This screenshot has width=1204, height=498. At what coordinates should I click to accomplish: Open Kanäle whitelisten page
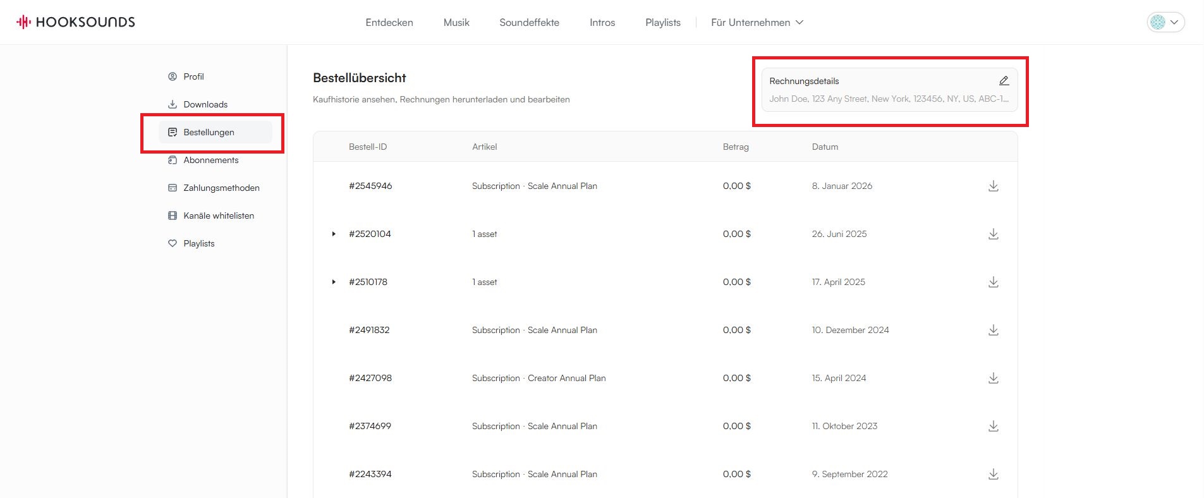tap(218, 216)
